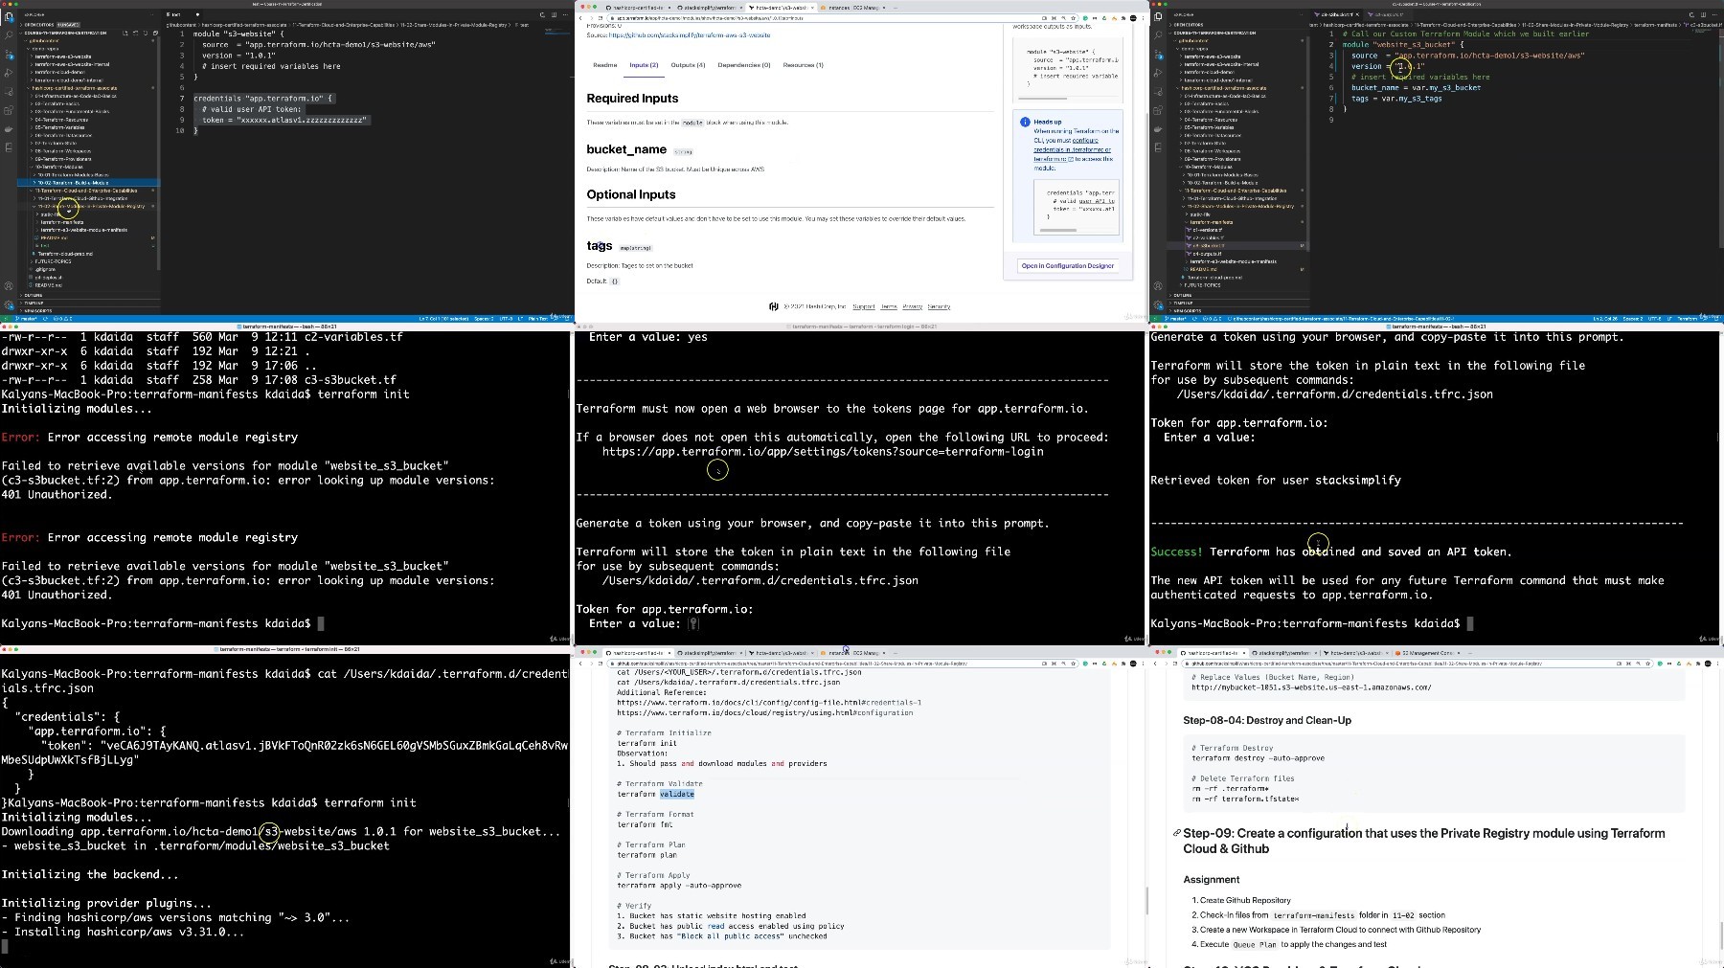This screenshot has height=968, width=1724.
Task: Click the anchor link icon beside Step-09 heading
Action: [x=1176, y=833]
